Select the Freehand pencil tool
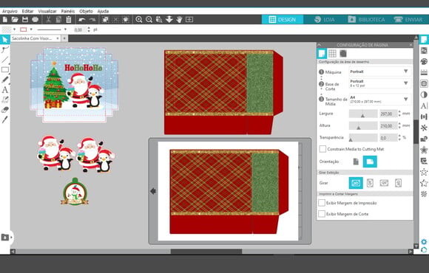Image resolution: width=429 pixels, height=273 pixels. [x=5, y=80]
